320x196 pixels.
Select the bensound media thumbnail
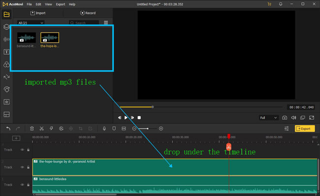pyautogui.click(x=27, y=37)
